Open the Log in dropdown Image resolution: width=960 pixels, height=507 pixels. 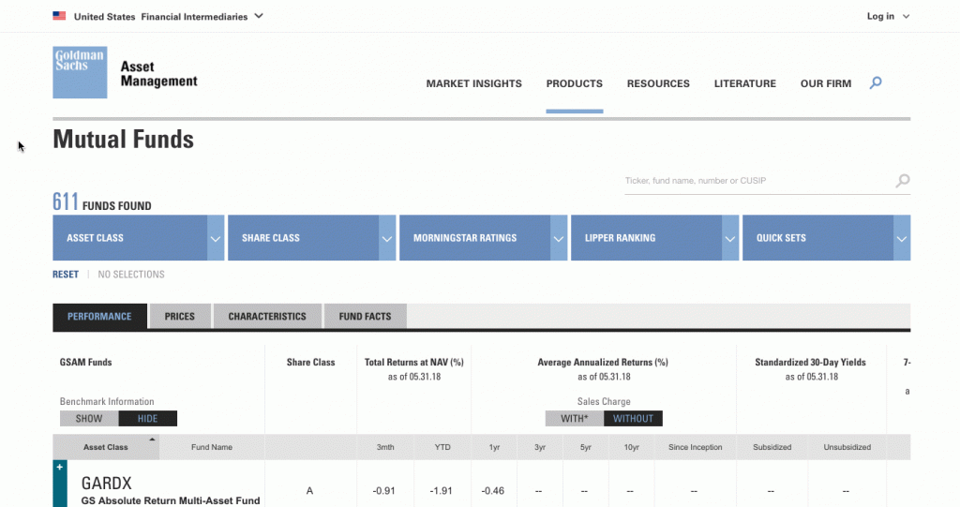(888, 17)
